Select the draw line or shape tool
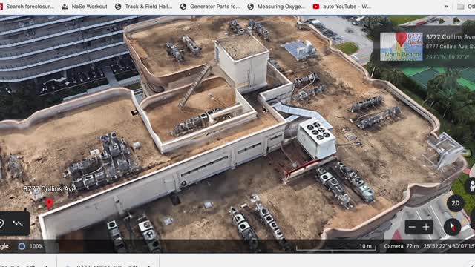 click(x=18, y=224)
